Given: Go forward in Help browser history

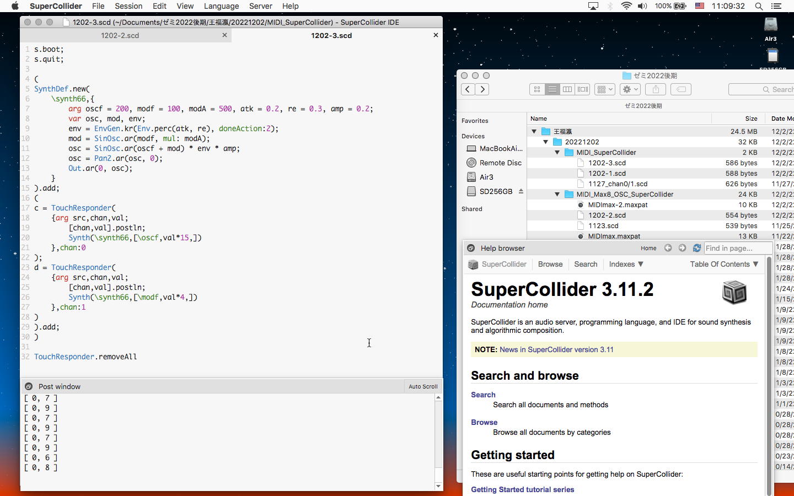Looking at the screenshot, I should [x=682, y=249].
